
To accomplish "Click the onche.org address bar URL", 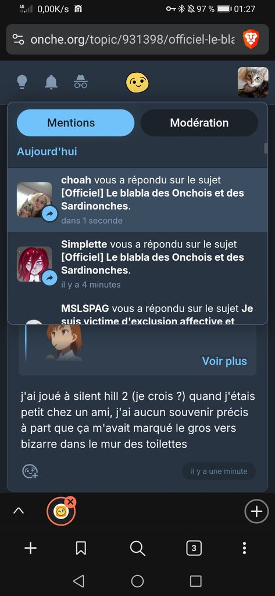I will click(133, 40).
